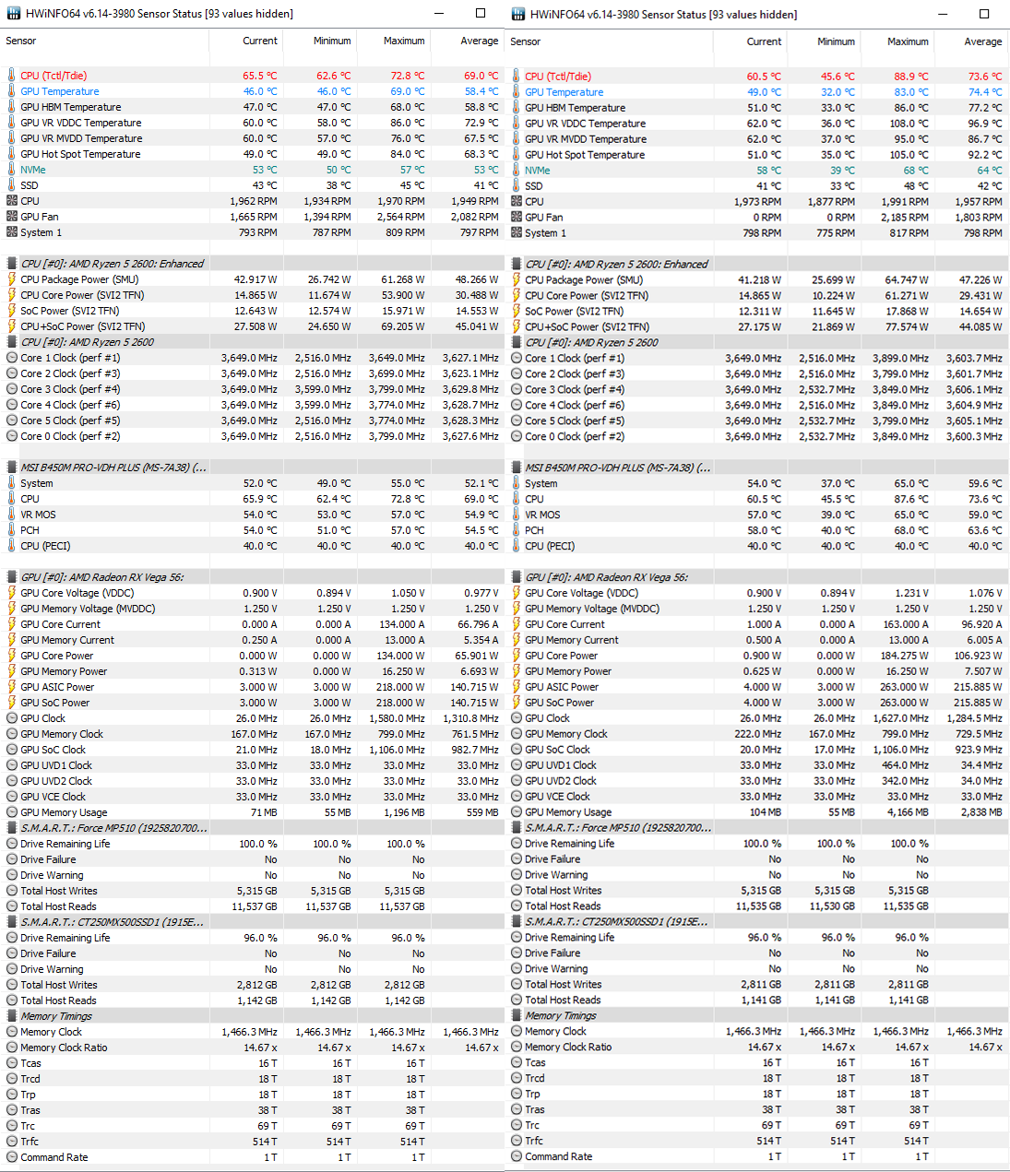Screen dimensions: 1010x1172
Task: Select Memory Timings group header in left window
Action: (x=252, y=1016)
